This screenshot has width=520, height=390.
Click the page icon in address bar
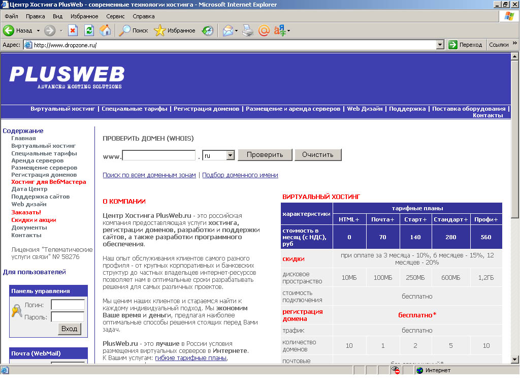[x=28, y=45]
